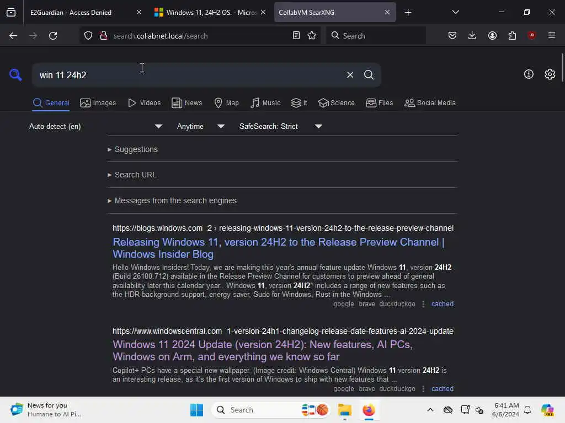Open the Windows Start menu

[x=196, y=410]
